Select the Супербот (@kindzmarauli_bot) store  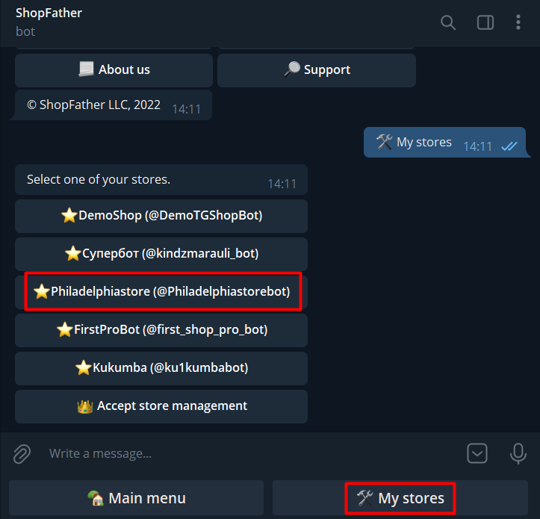click(x=161, y=254)
